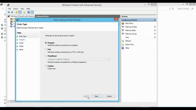
Task: Click Export List... text in Actions pane
Action: tap(130, 44)
